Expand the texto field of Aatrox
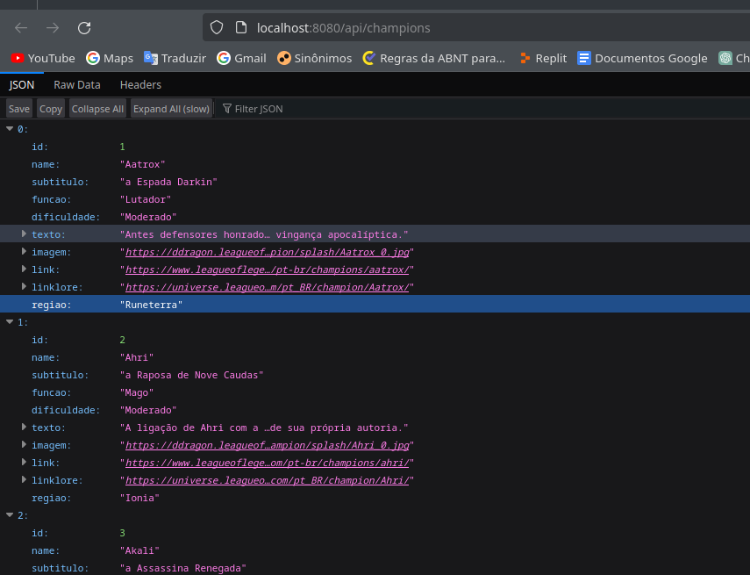 23,234
